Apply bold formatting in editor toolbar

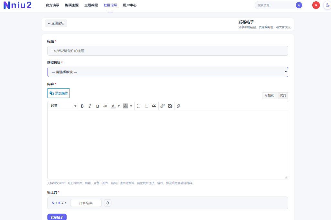coord(82,106)
